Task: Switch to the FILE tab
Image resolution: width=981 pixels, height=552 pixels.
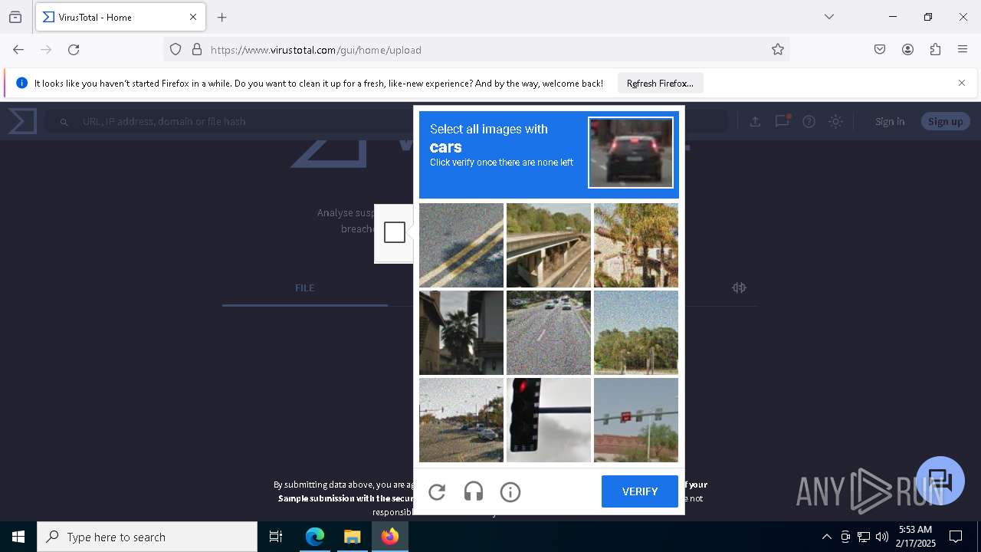Action: (x=304, y=287)
